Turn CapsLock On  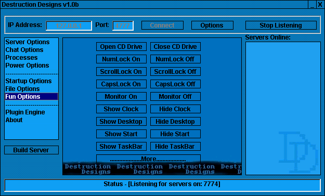pyautogui.click(x=121, y=84)
